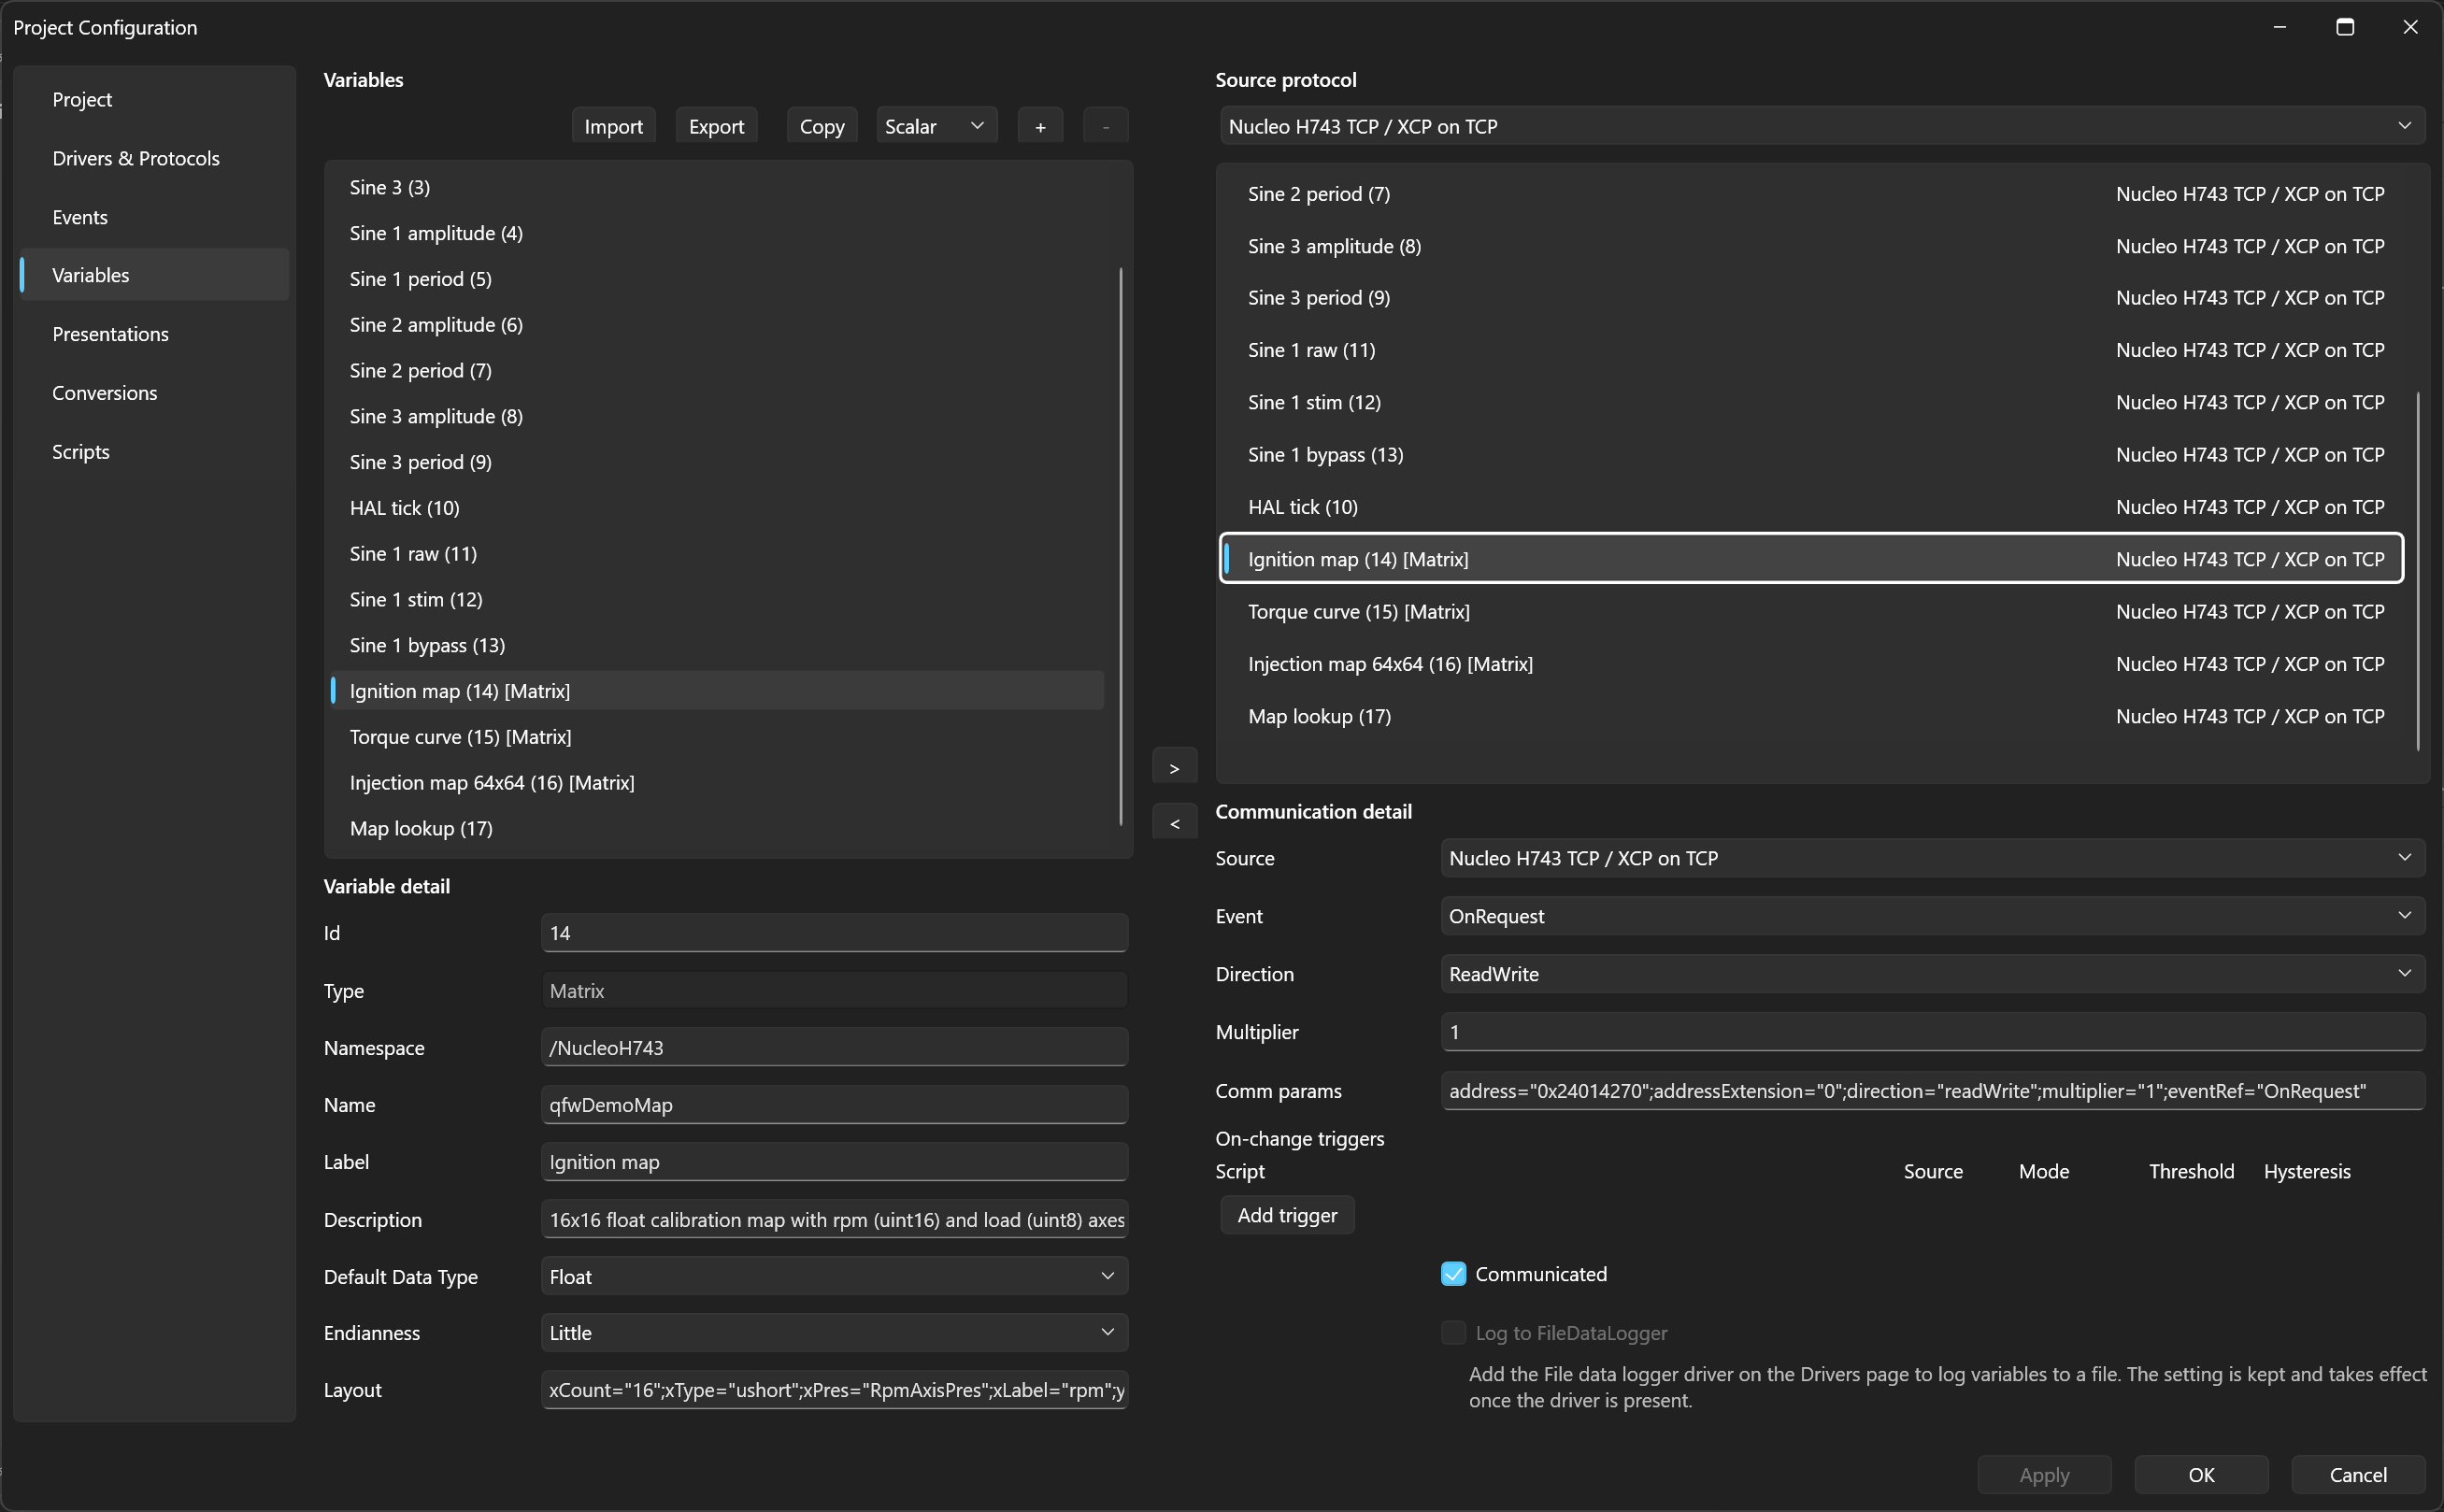This screenshot has height=1512, width=2444.
Task: Select Map lookup (17) in Variables list
Action: (717, 828)
